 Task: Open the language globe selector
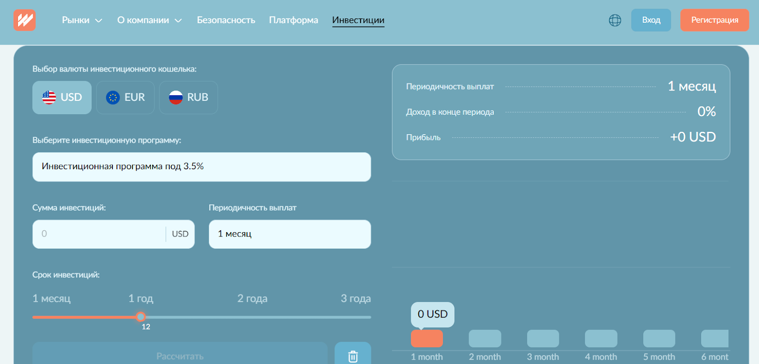(x=615, y=20)
